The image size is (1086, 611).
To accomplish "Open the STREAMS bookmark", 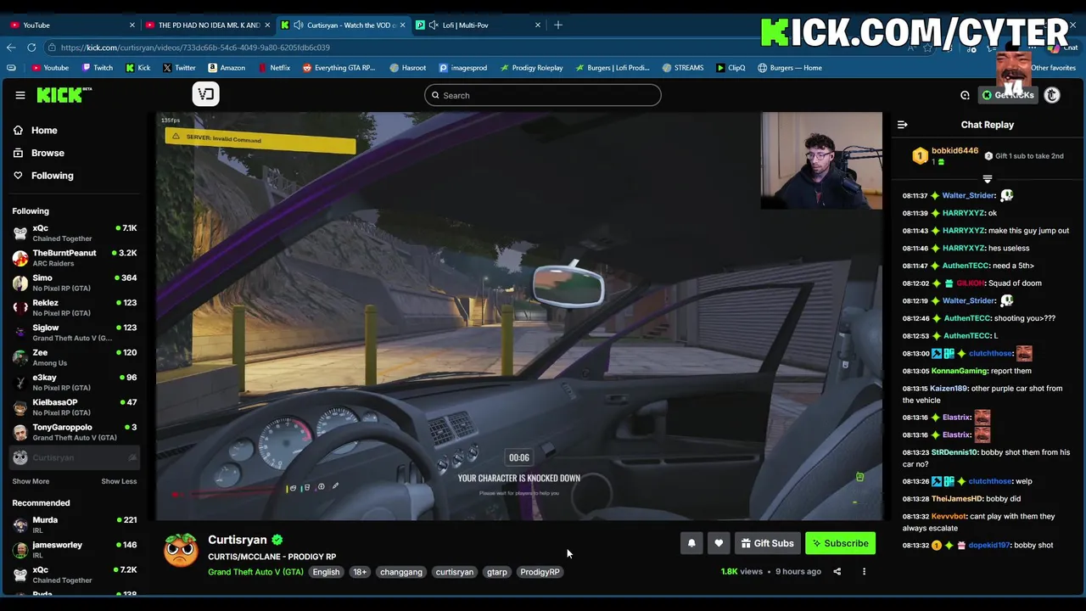I will pyautogui.click(x=683, y=68).
